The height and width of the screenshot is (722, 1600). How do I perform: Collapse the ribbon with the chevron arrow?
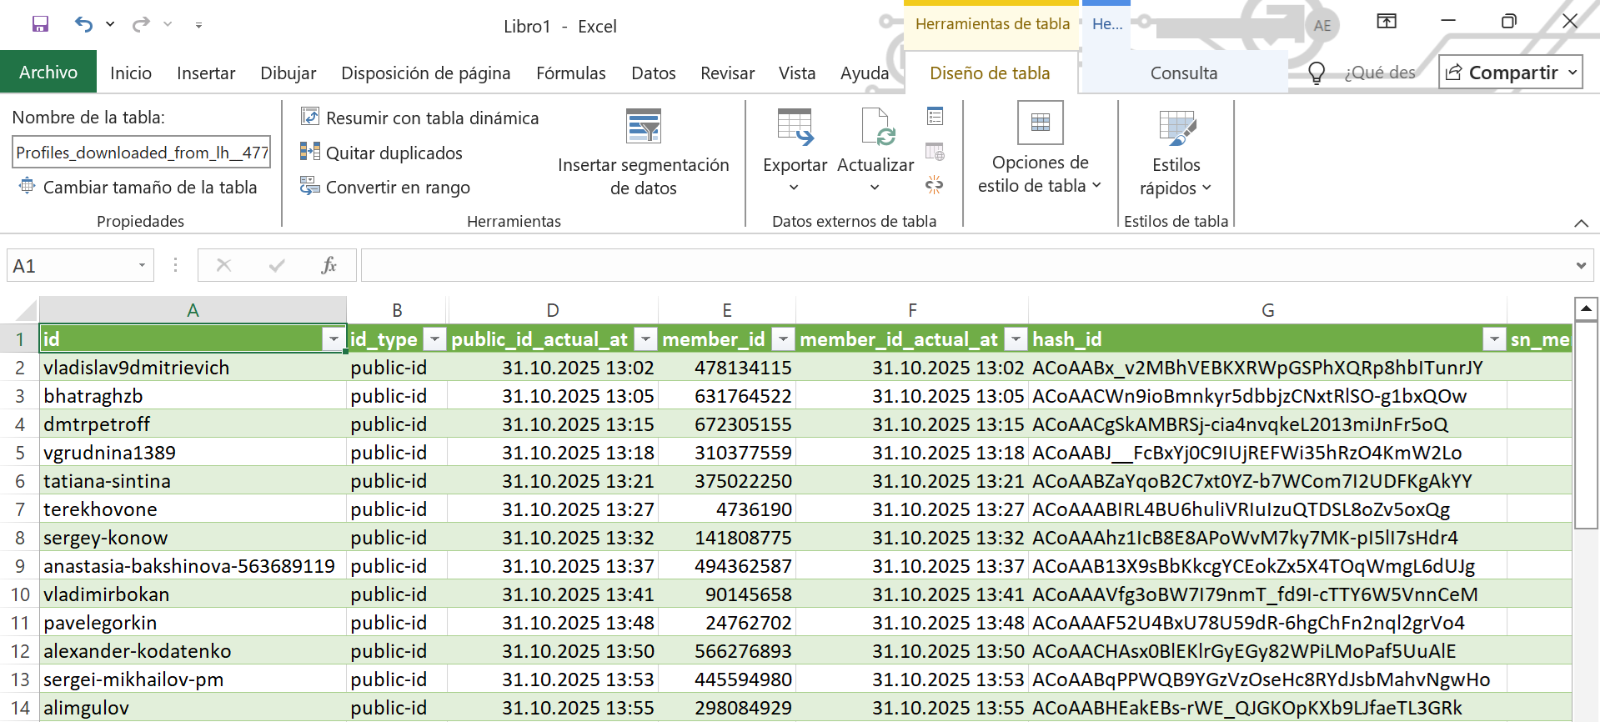point(1581,223)
